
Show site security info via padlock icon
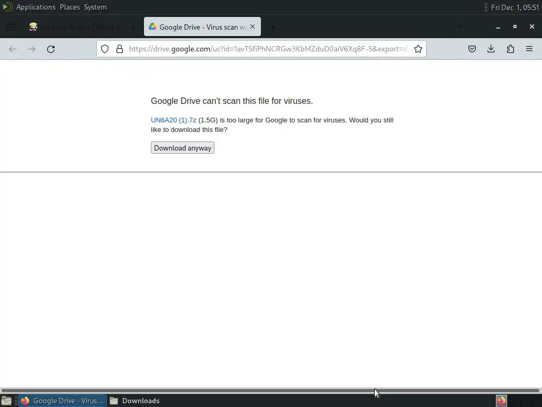coord(120,49)
